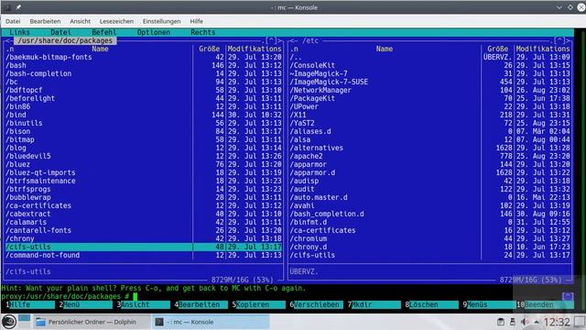Image resolution: width=586 pixels, height=330 pixels.
Task: Open the Ansicht menu in Konsole
Action: (80, 21)
